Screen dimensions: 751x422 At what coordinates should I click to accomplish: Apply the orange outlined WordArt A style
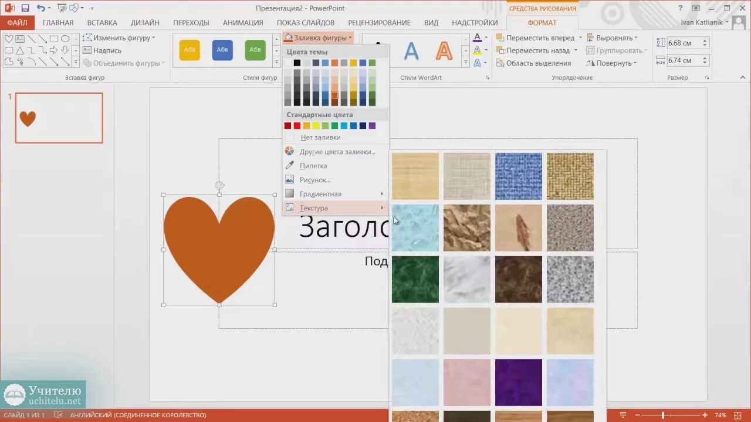[x=444, y=51]
